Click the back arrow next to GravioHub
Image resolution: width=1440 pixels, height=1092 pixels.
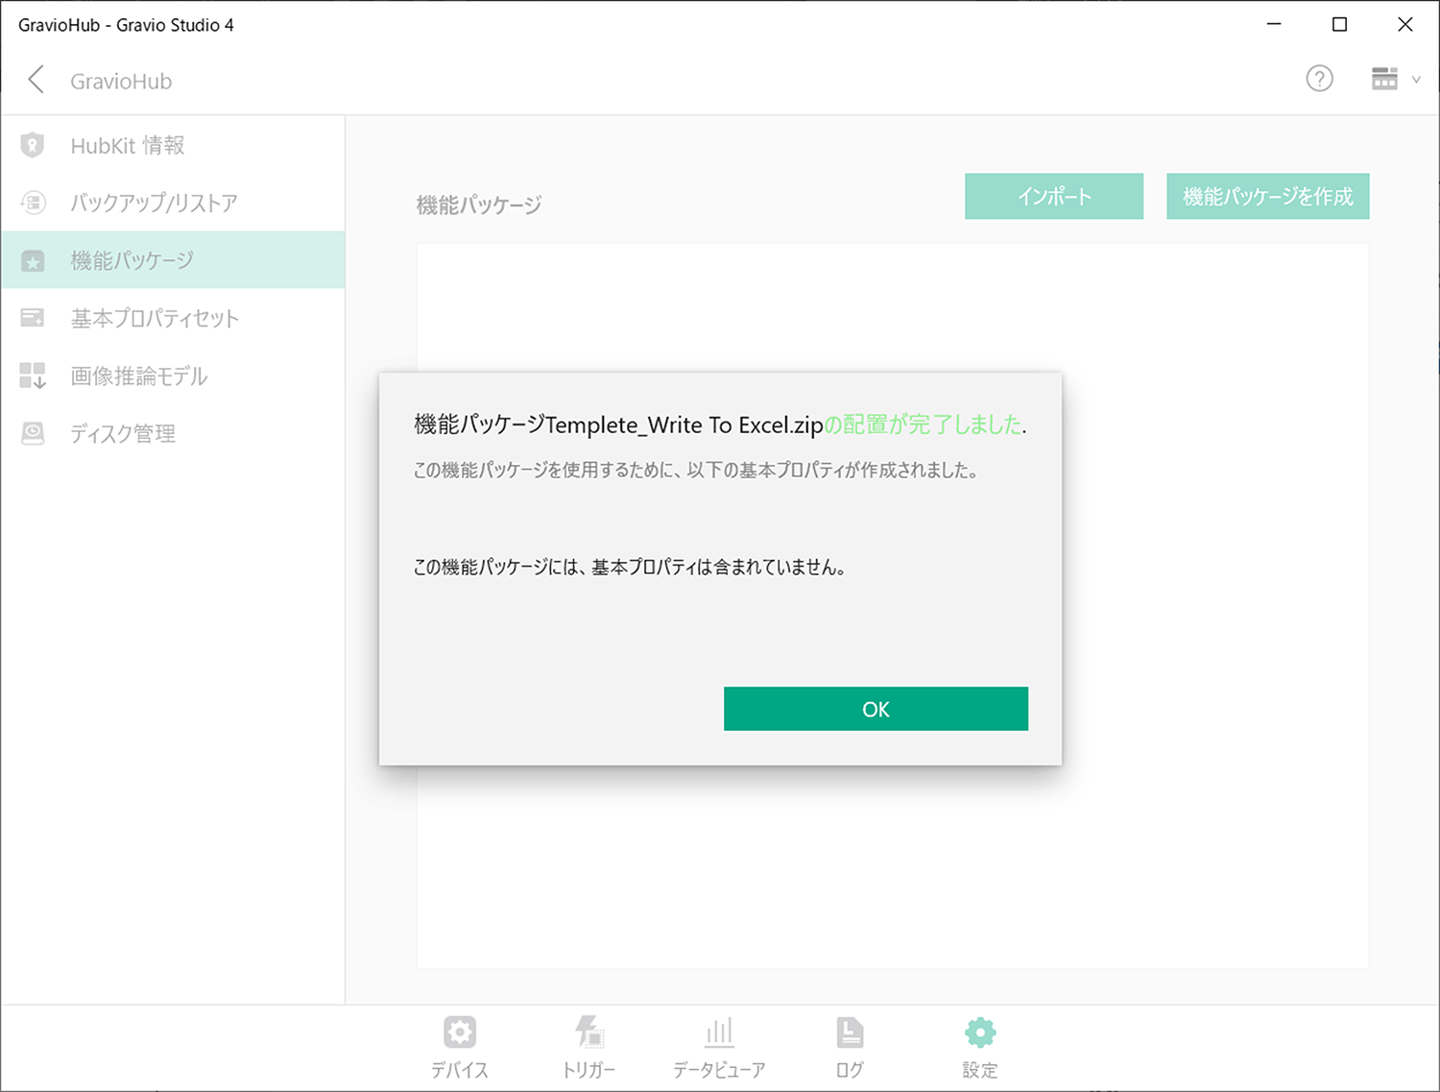[36, 80]
